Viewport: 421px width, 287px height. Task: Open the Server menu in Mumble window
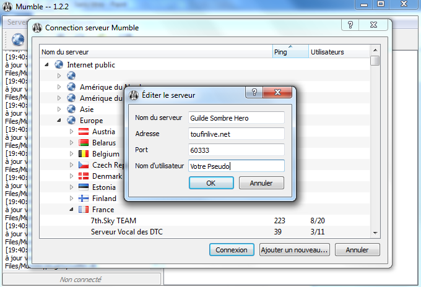pos(16,22)
